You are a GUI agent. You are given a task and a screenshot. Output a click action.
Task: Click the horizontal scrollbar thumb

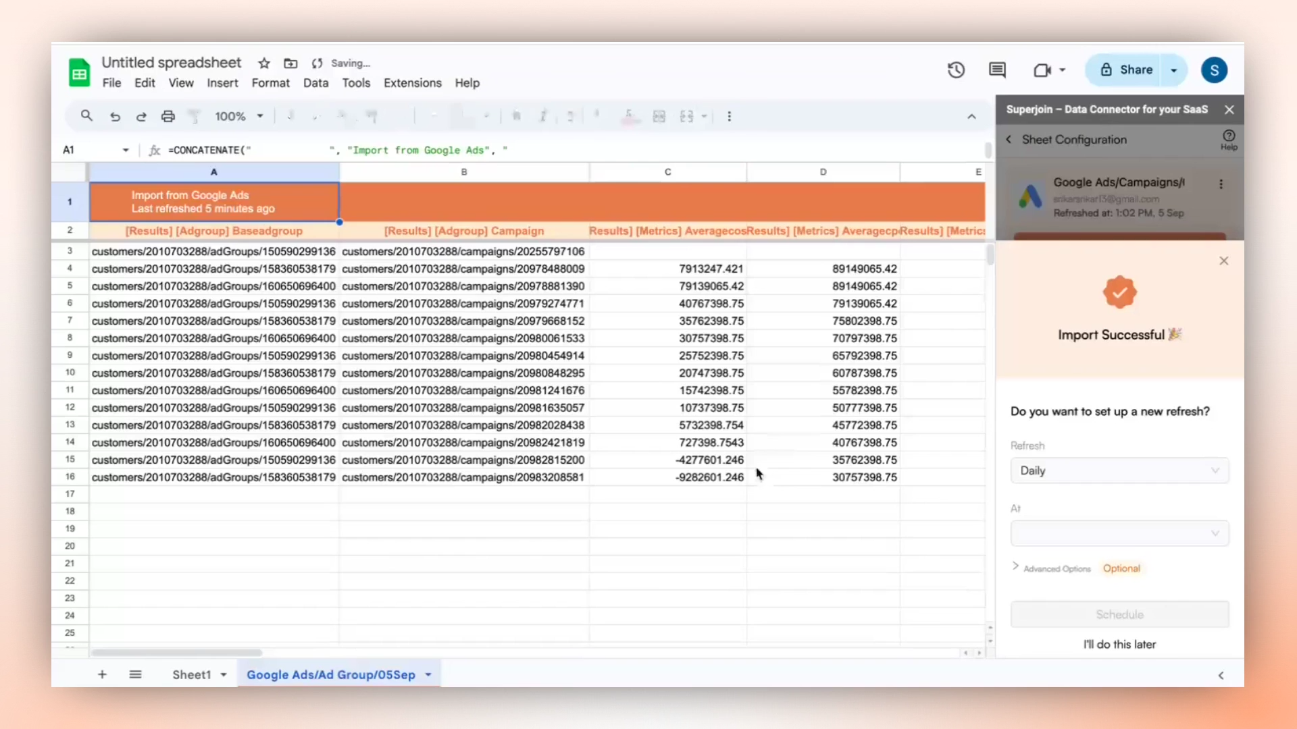[177, 653]
